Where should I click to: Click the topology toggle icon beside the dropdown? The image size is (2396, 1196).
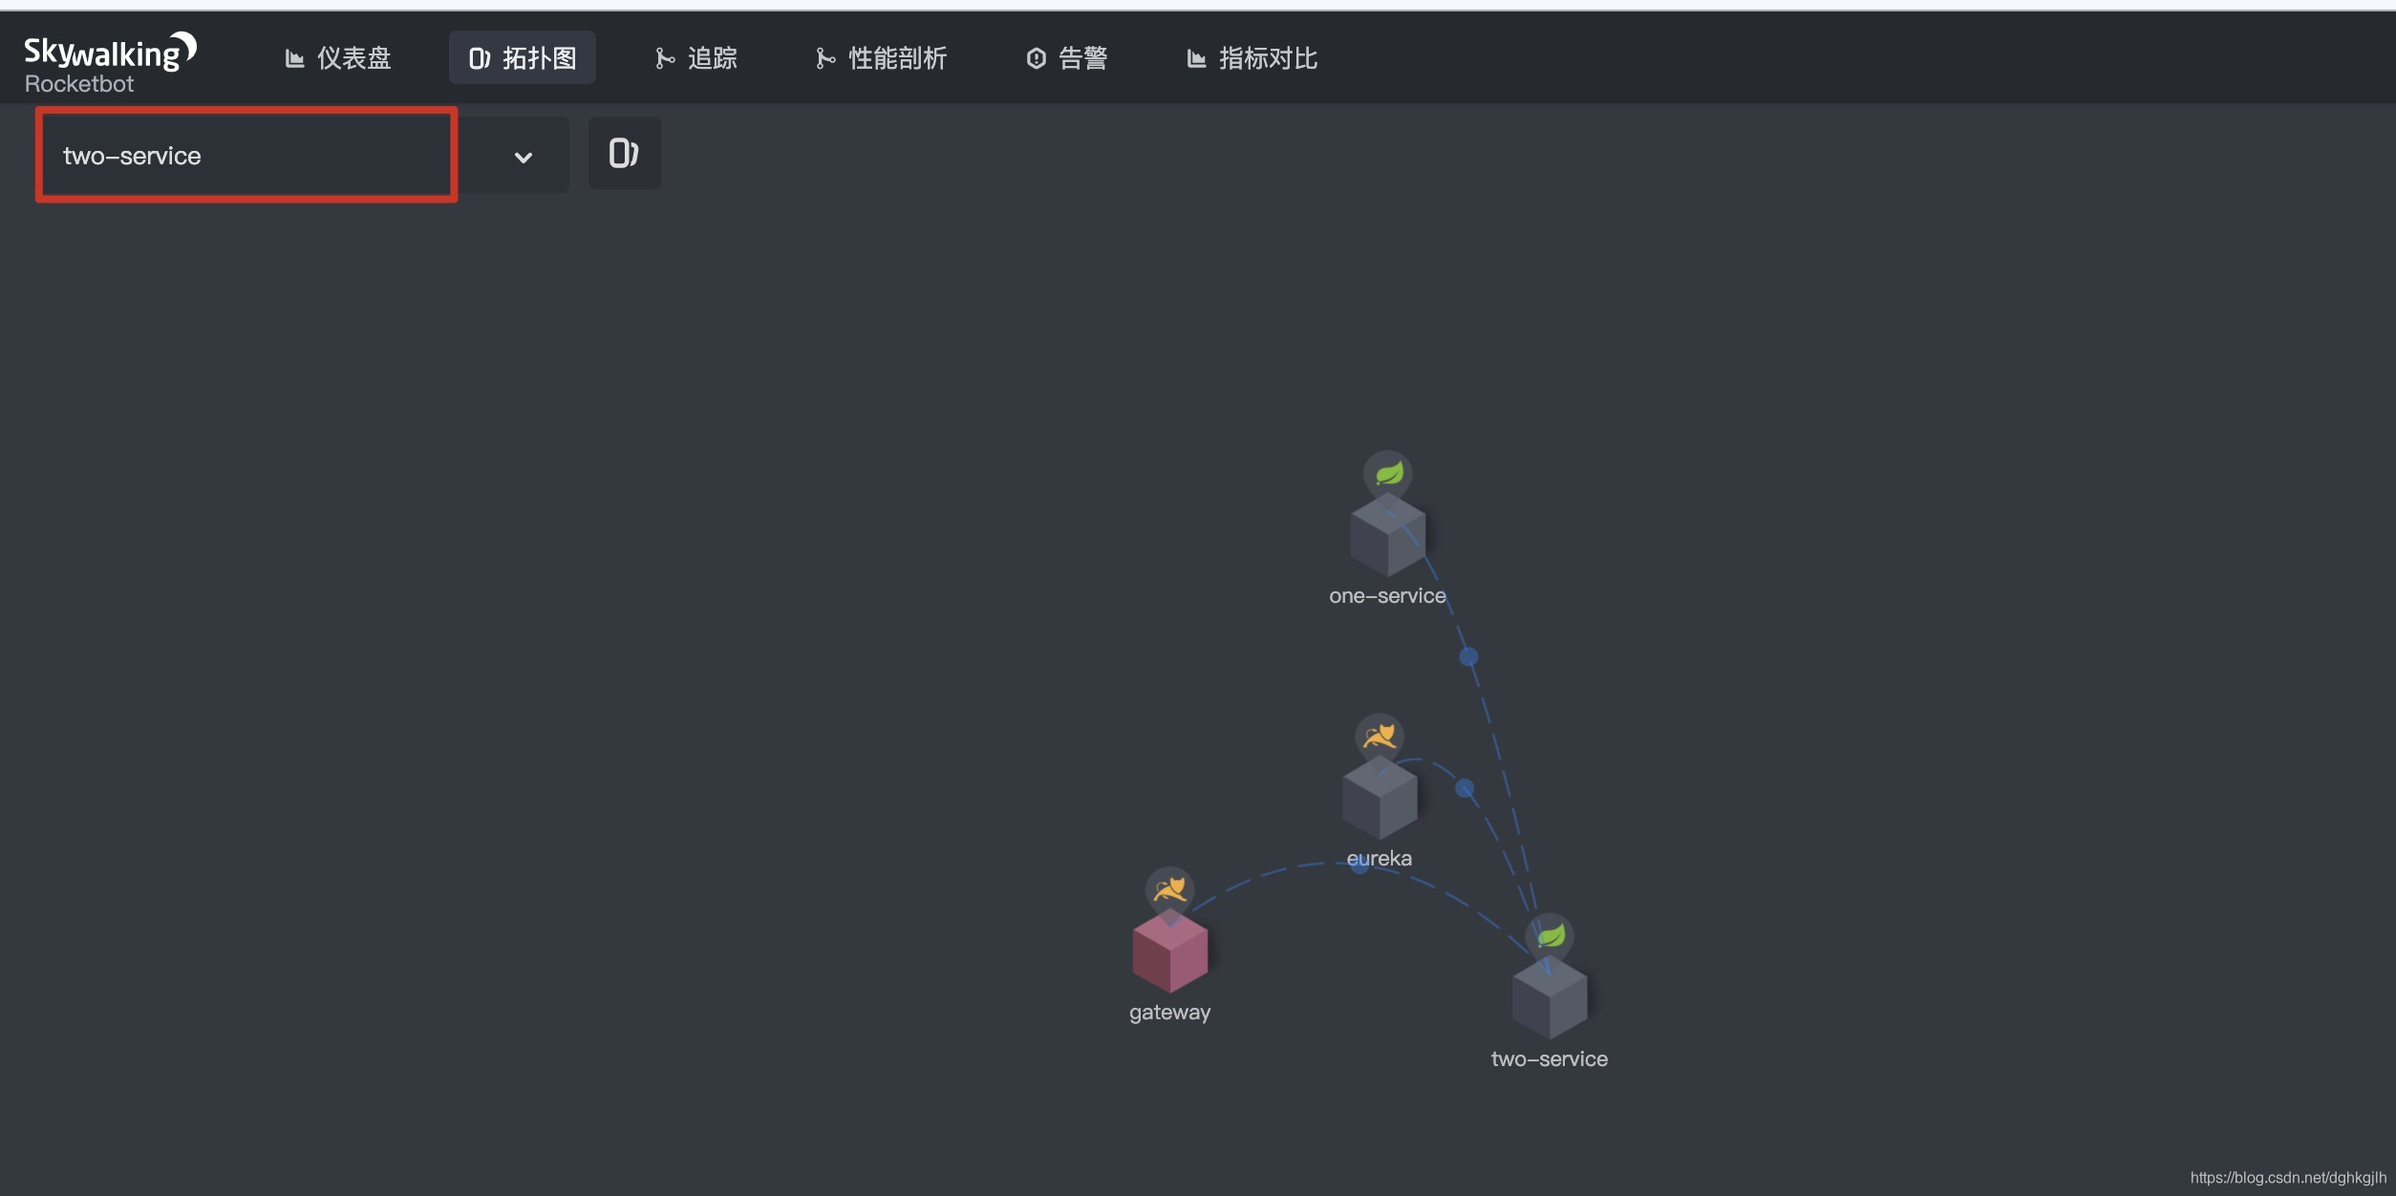tap(624, 153)
